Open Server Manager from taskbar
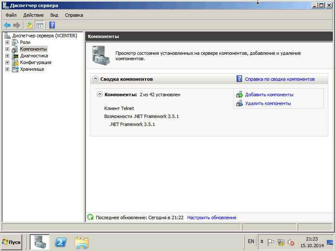 click(40, 242)
